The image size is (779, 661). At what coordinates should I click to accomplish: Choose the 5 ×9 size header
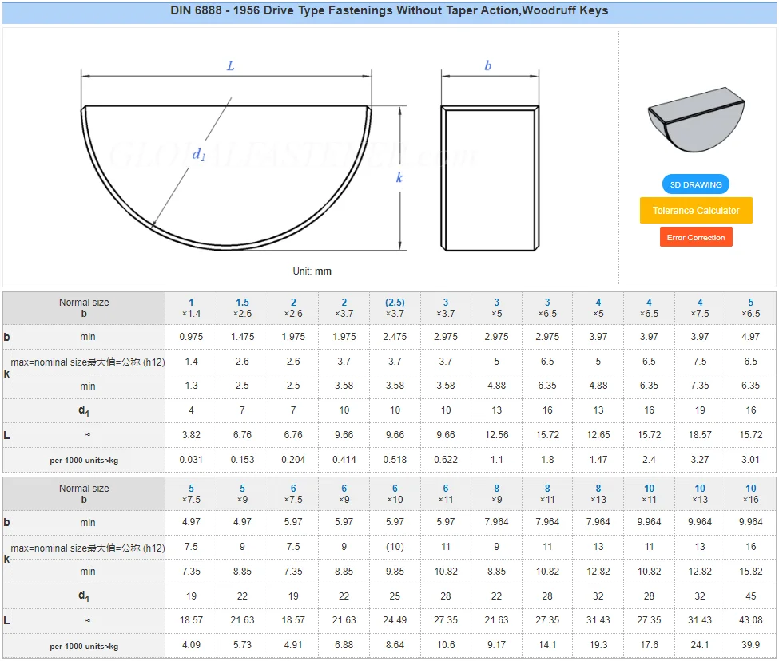242,494
